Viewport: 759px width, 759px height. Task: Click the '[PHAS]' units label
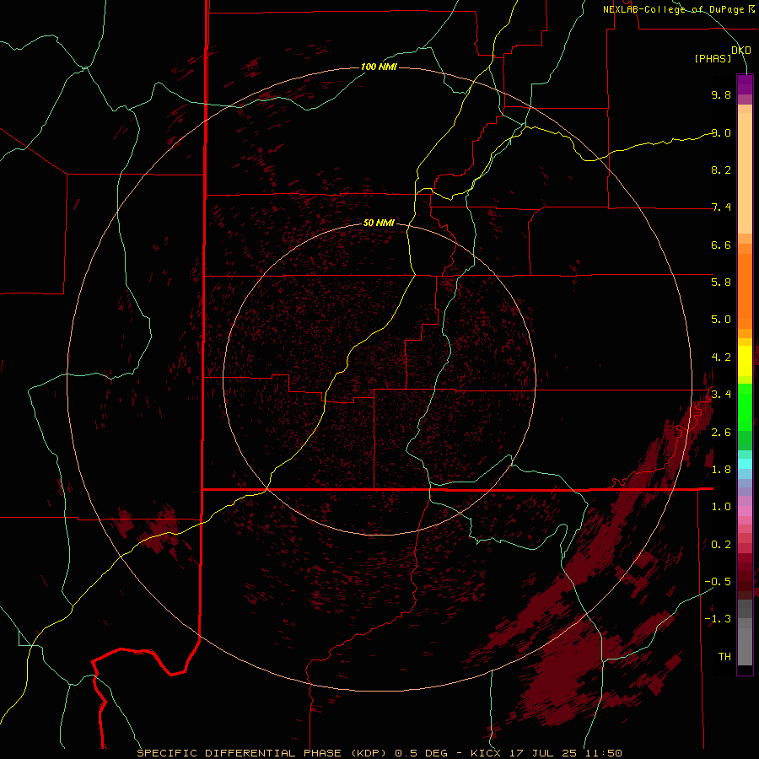[713, 58]
